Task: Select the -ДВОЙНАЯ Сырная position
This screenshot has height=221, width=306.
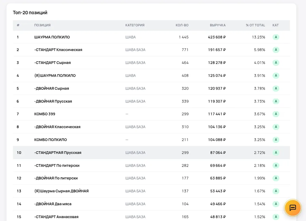Action: [x=51, y=89]
